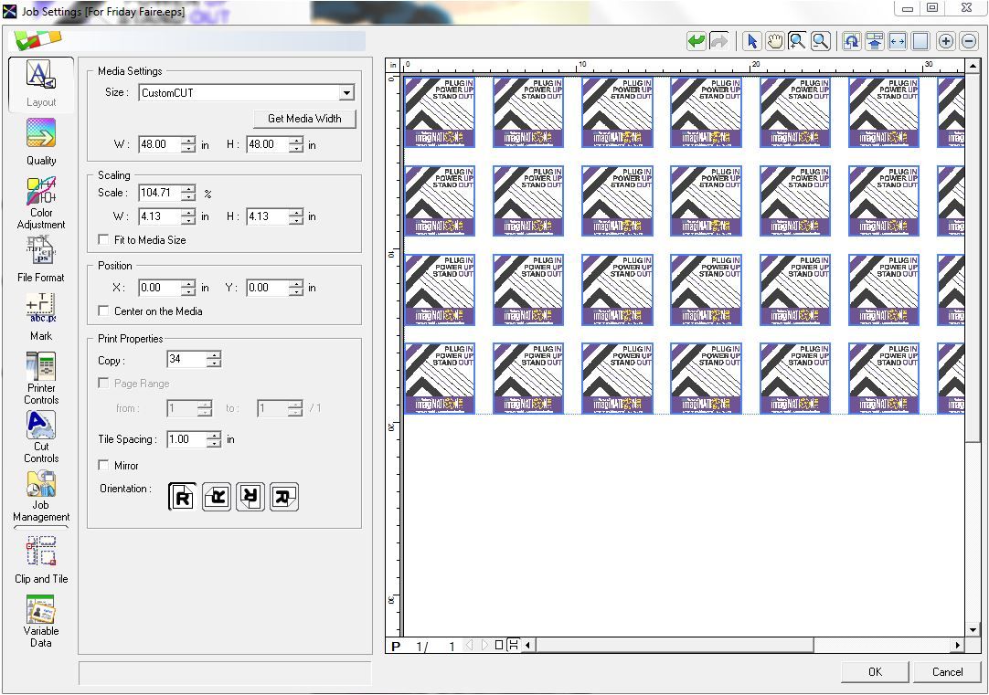Viewport: 989px width, 695px height.
Task: Open the Variable Data panel
Action: tap(41, 621)
